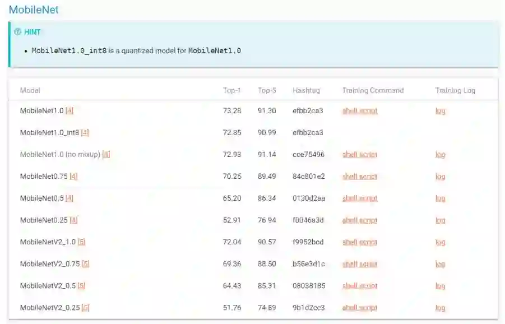Click the Model column header
Screen dimensions: 505x324
[30, 90]
